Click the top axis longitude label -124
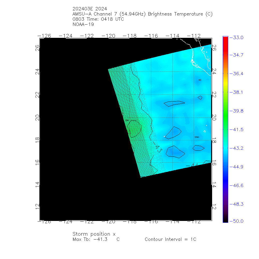259x259 pixels. point(66,36)
